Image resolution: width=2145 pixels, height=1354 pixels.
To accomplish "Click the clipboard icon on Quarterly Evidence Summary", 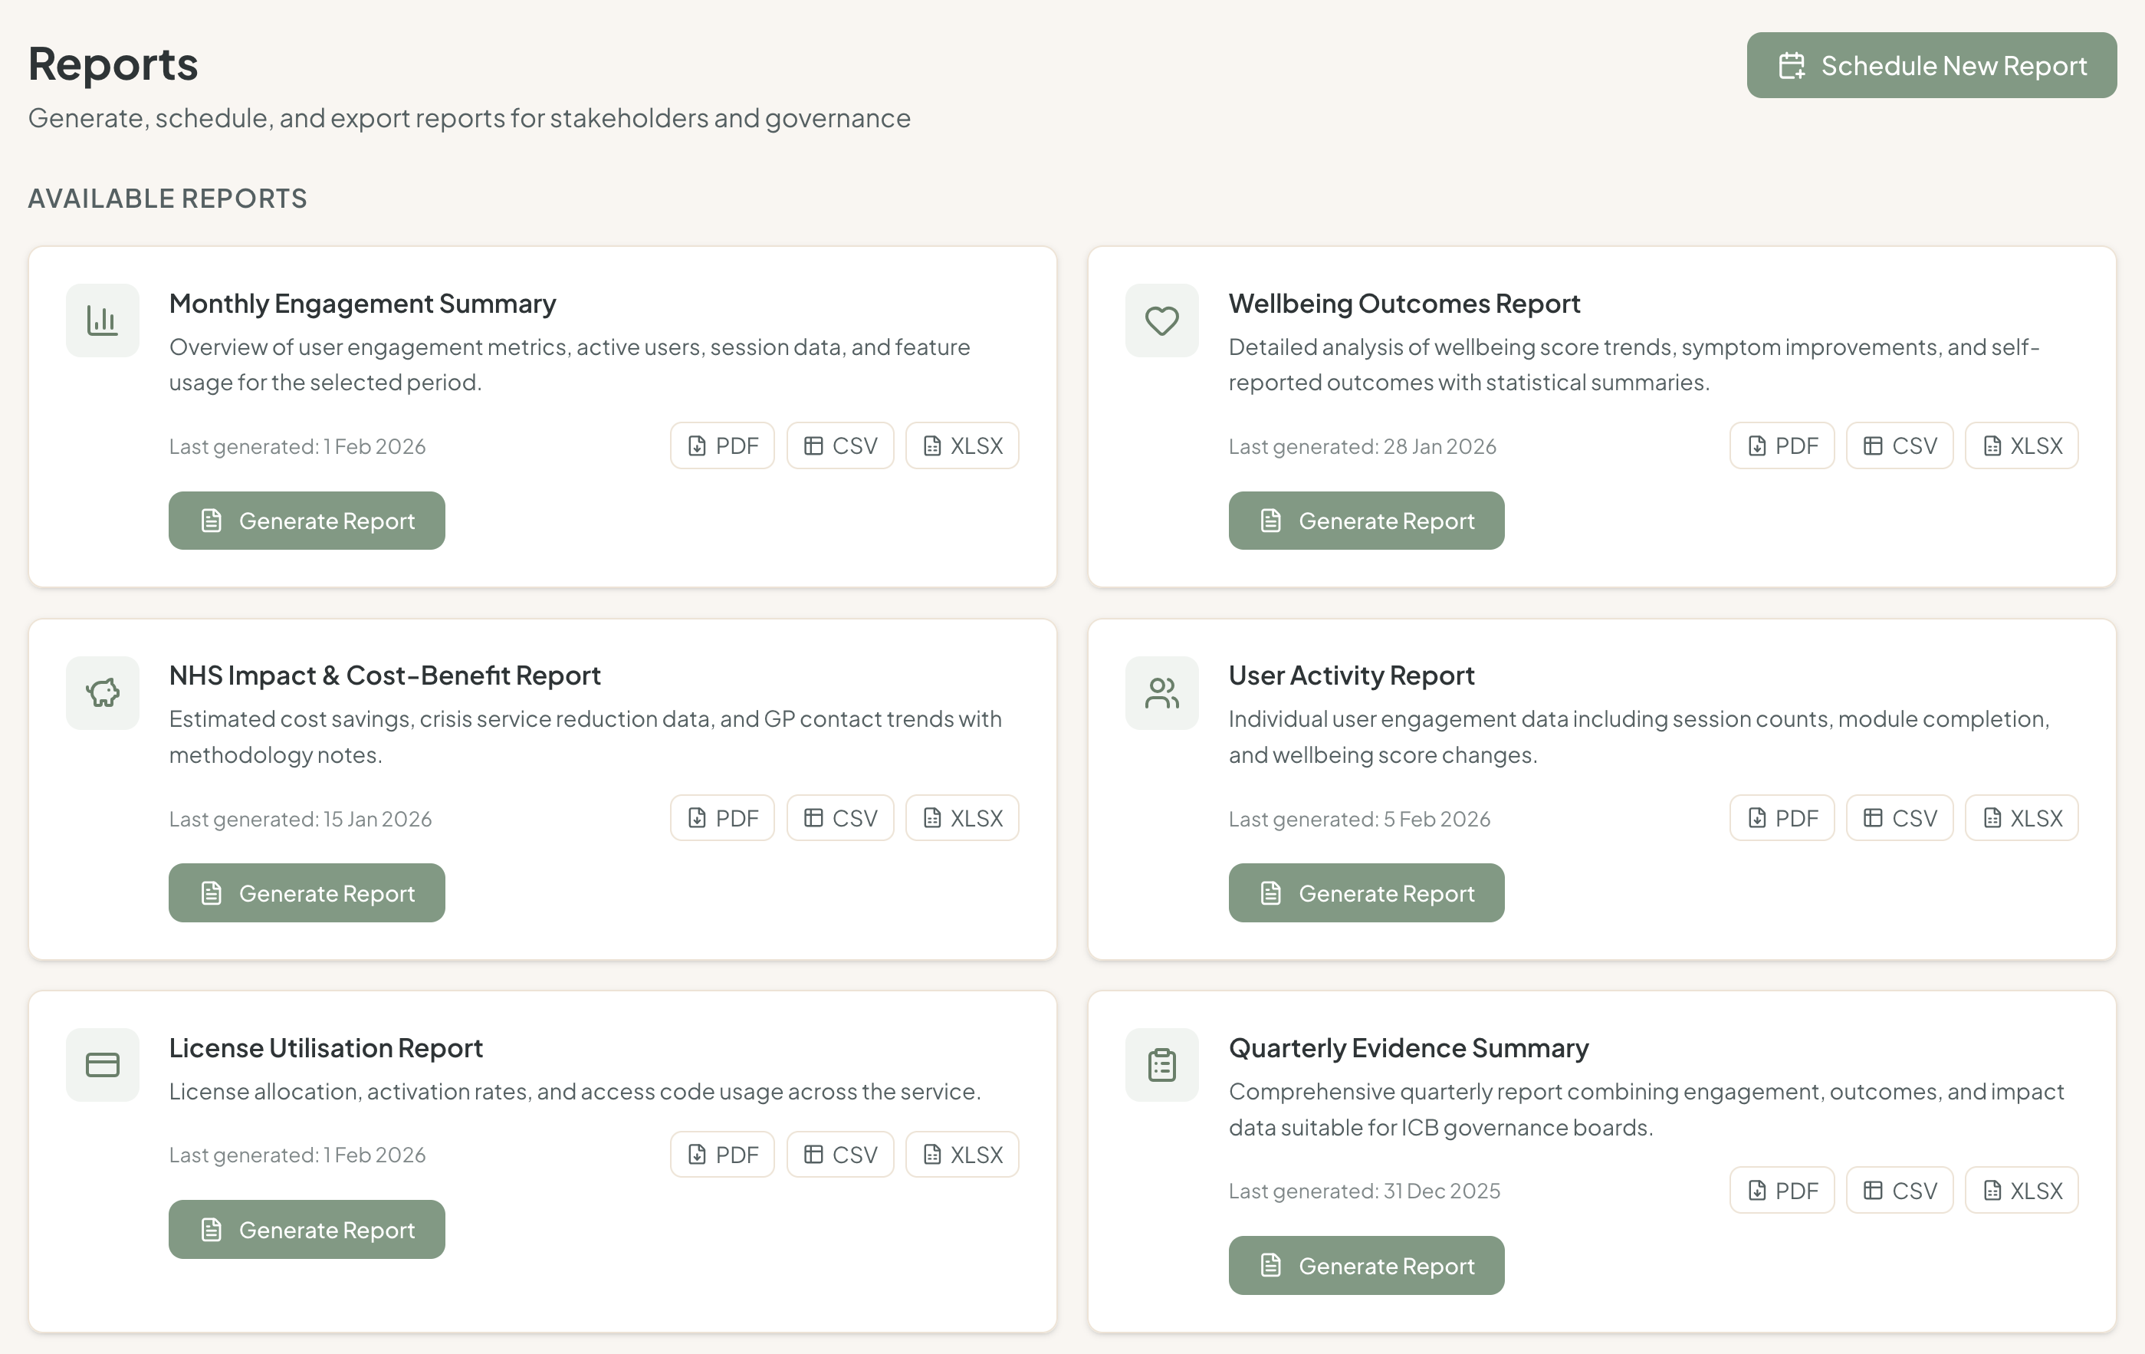I will click(x=1161, y=1063).
